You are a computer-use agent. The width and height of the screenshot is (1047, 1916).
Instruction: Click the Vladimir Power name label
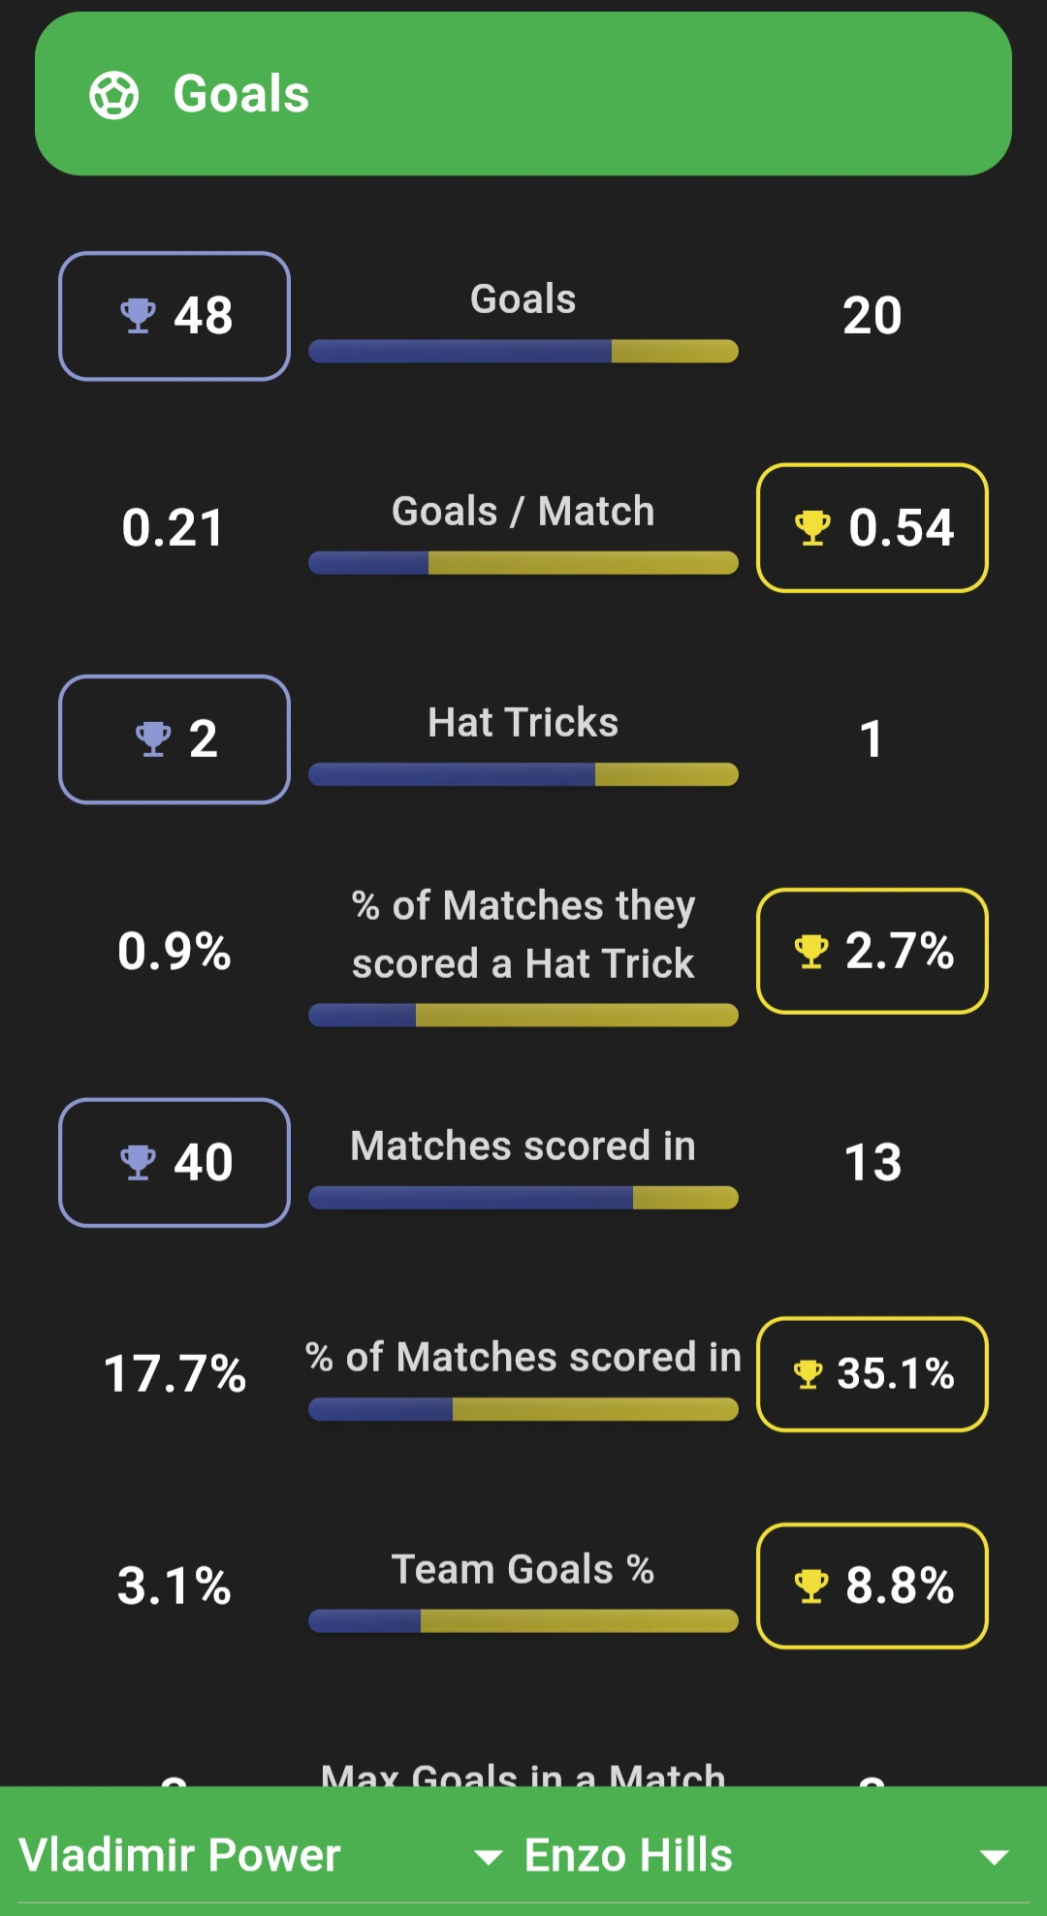[x=180, y=1854]
